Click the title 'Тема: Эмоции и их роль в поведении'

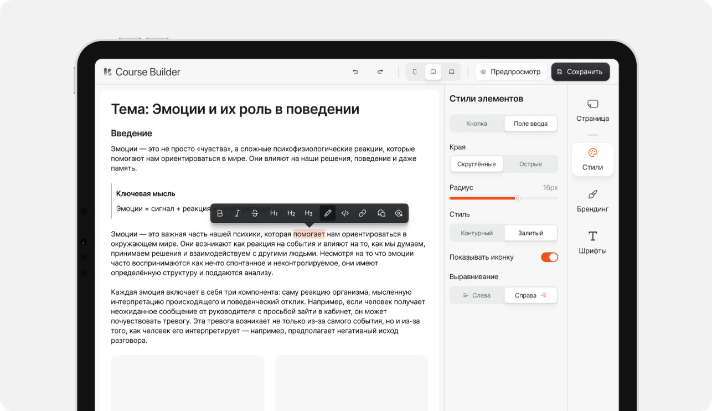pos(235,109)
